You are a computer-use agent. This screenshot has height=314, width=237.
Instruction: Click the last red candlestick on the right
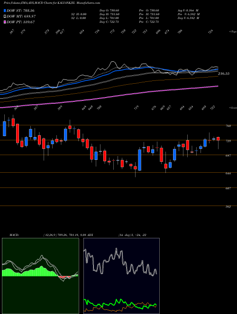pyautogui.click(x=218, y=139)
